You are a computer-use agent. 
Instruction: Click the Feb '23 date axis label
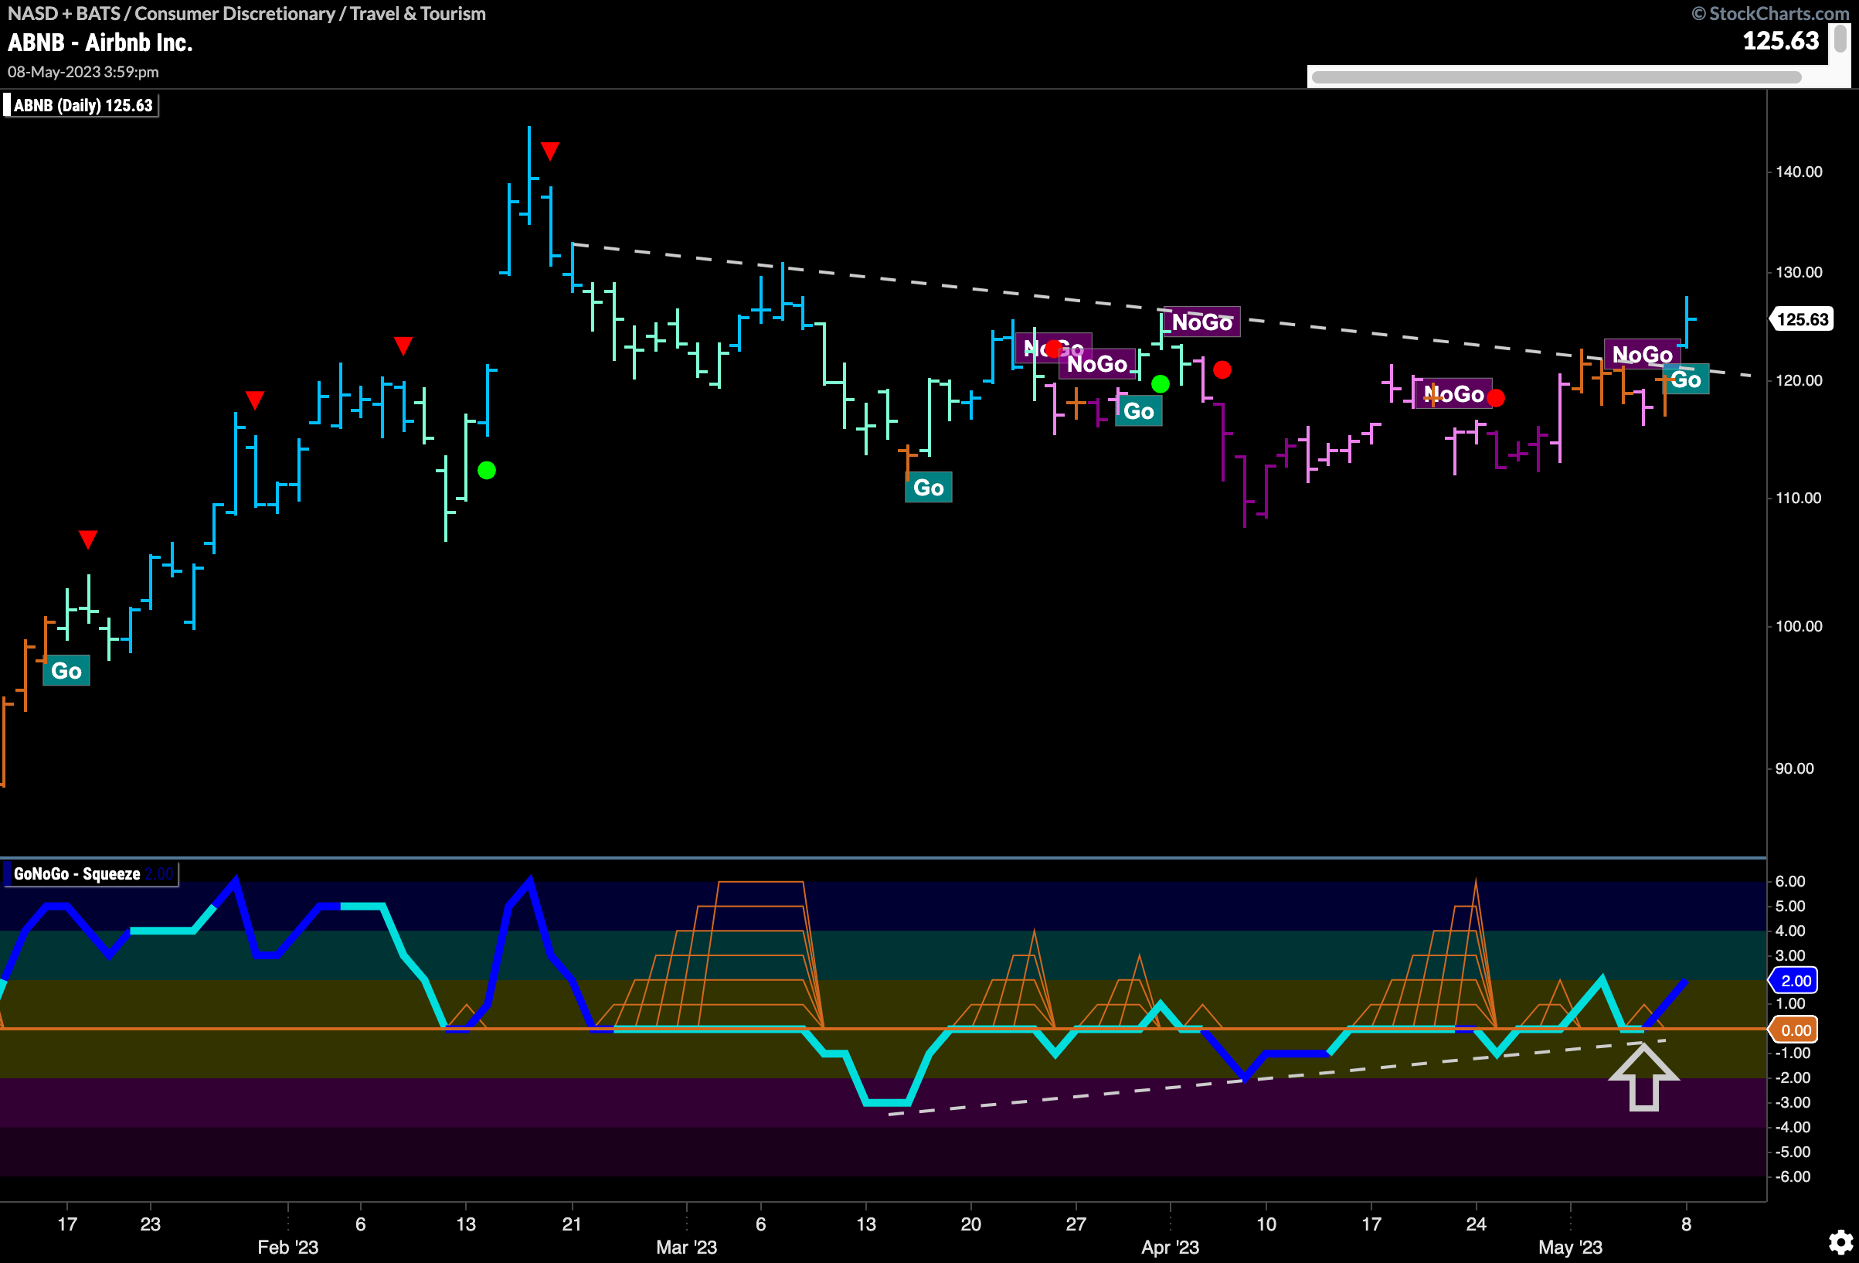pyautogui.click(x=288, y=1247)
